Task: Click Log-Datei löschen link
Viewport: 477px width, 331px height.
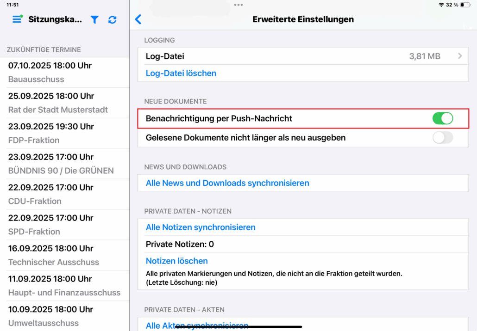Action: 181,73
